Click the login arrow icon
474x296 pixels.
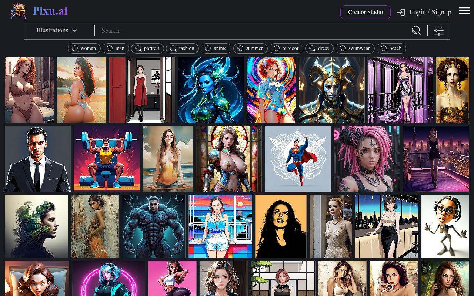[x=401, y=12]
